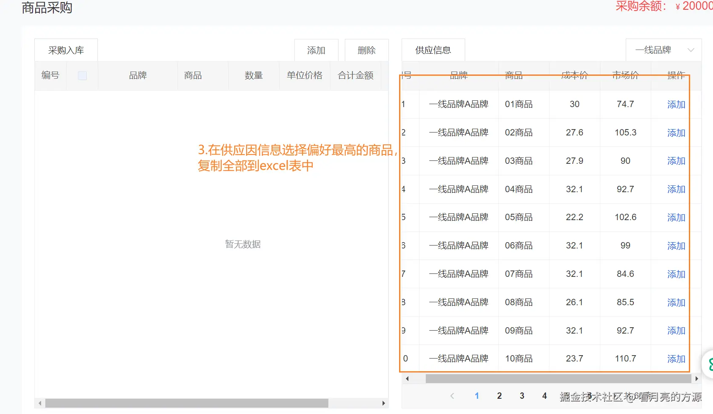The image size is (713, 414).
Task: Click the cost price 22.2 cell
Action: click(574, 217)
